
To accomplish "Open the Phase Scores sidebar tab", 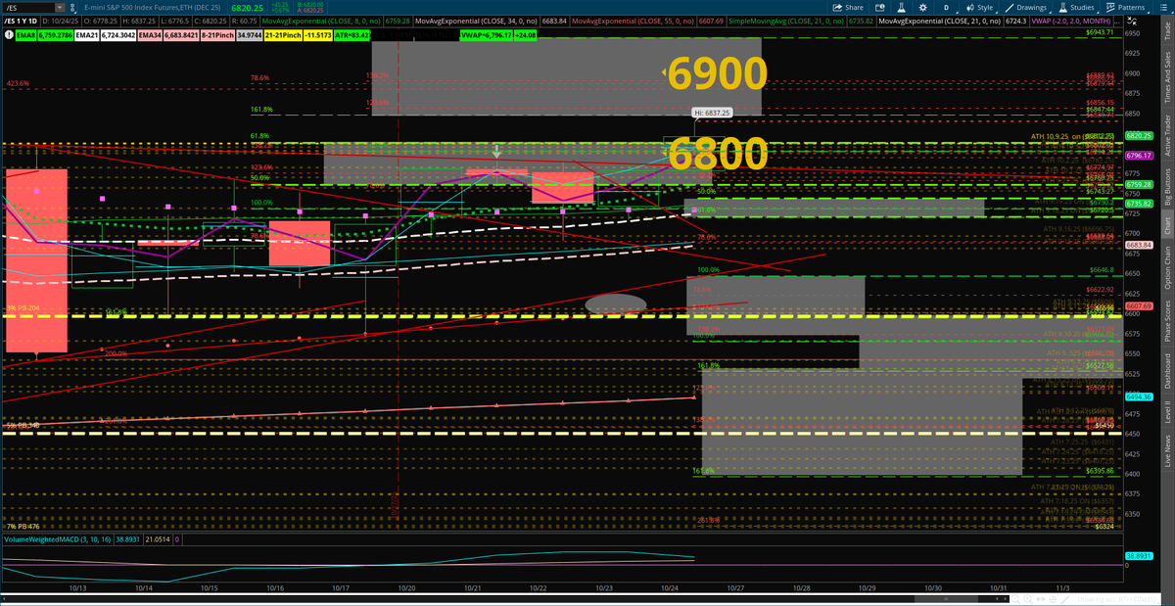I will [1166, 322].
